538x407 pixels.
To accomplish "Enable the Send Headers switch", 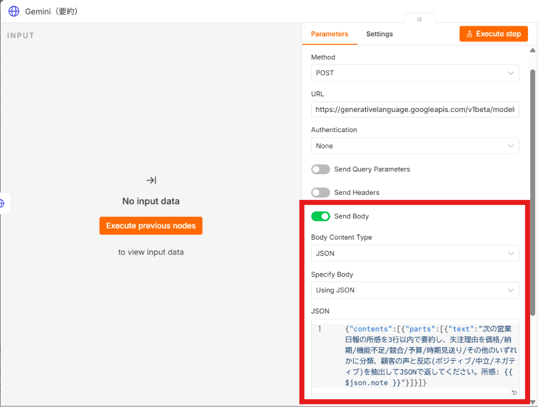I will 320,193.
